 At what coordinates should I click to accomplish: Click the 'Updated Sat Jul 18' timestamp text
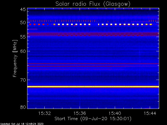(x=22, y=124)
